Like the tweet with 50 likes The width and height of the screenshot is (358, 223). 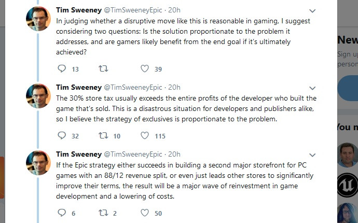[x=145, y=213]
